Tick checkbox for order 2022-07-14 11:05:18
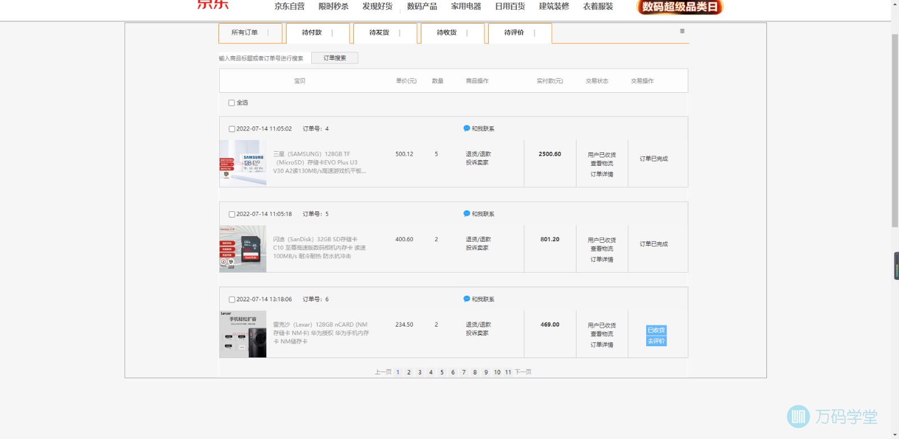 (x=231, y=214)
